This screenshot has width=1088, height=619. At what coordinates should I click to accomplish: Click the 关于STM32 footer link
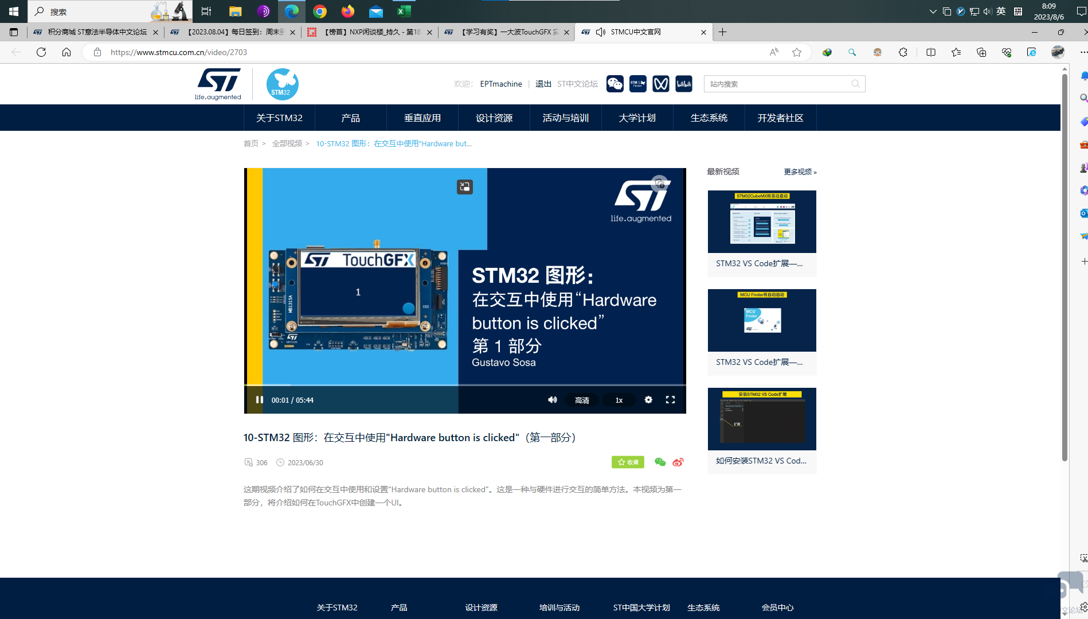(x=337, y=608)
